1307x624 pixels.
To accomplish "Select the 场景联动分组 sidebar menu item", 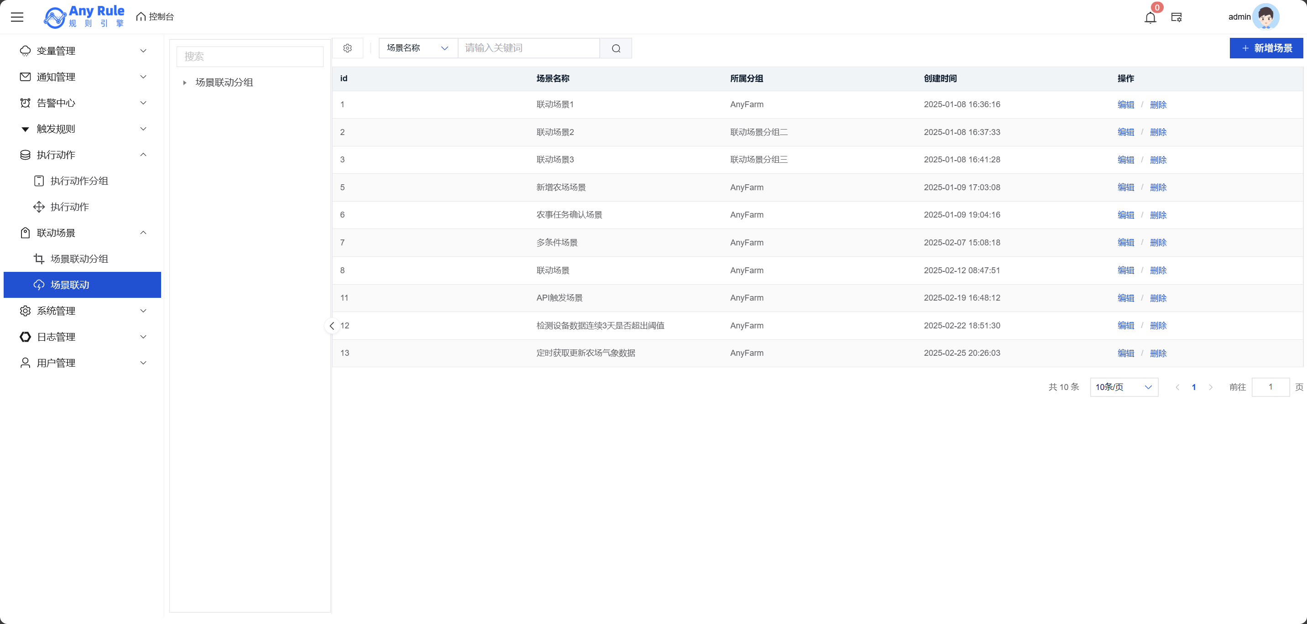I will [79, 259].
